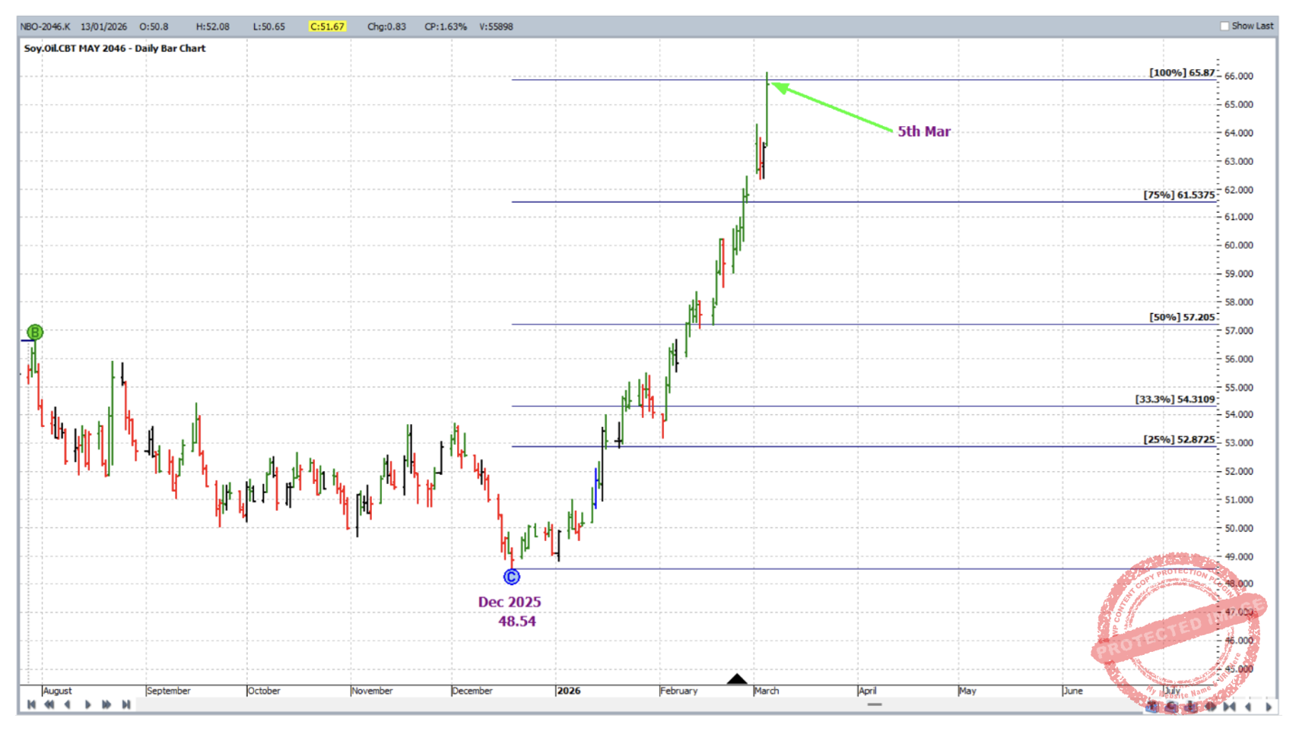This screenshot has height=731, width=1299.
Task: Step forward one bar using the play arrow
Action: coord(87,705)
